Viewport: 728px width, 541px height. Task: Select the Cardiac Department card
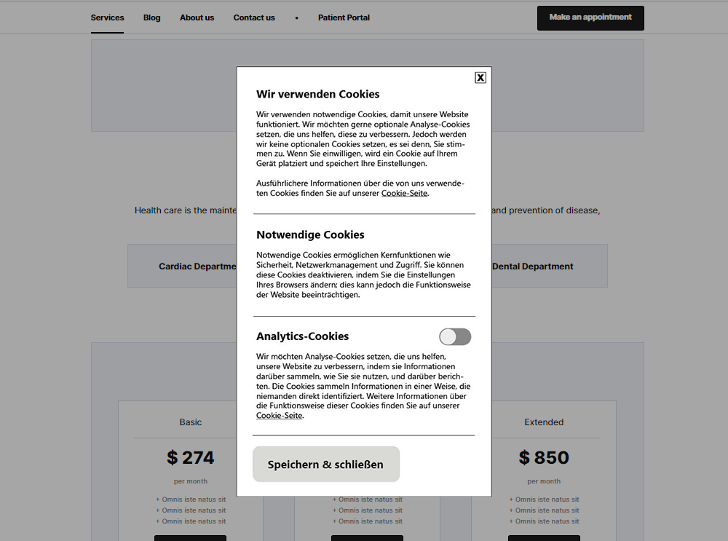(183, 266)
